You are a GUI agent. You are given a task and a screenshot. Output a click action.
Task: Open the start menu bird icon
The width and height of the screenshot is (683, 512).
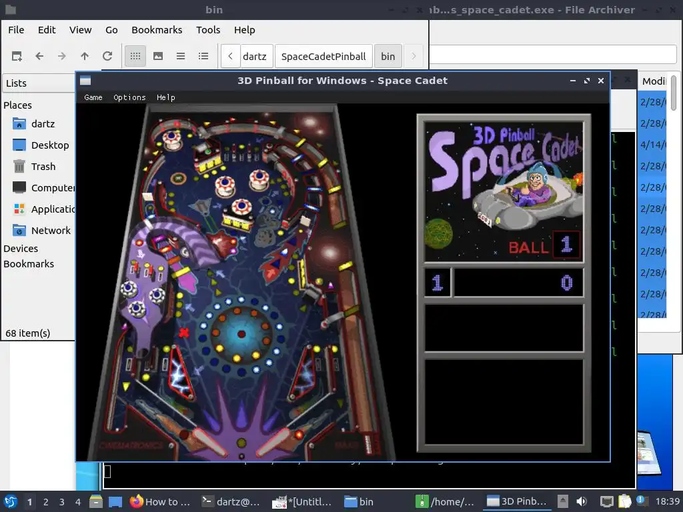tap(11, 501)
